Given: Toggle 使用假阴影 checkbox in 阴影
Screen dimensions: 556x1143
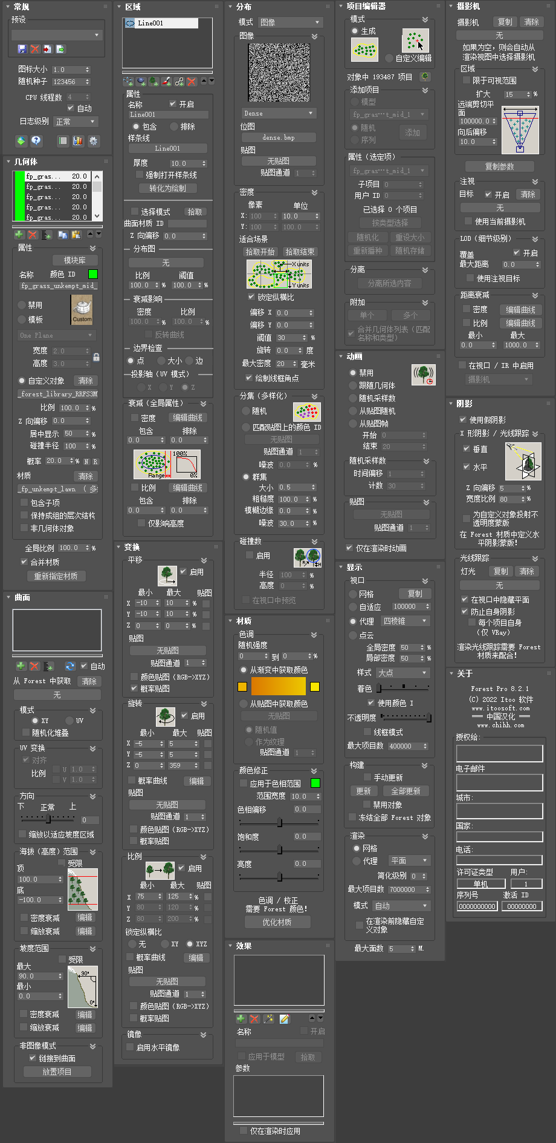Looking at the screenshot, I should pyautogui.click(x=463, y=419).
